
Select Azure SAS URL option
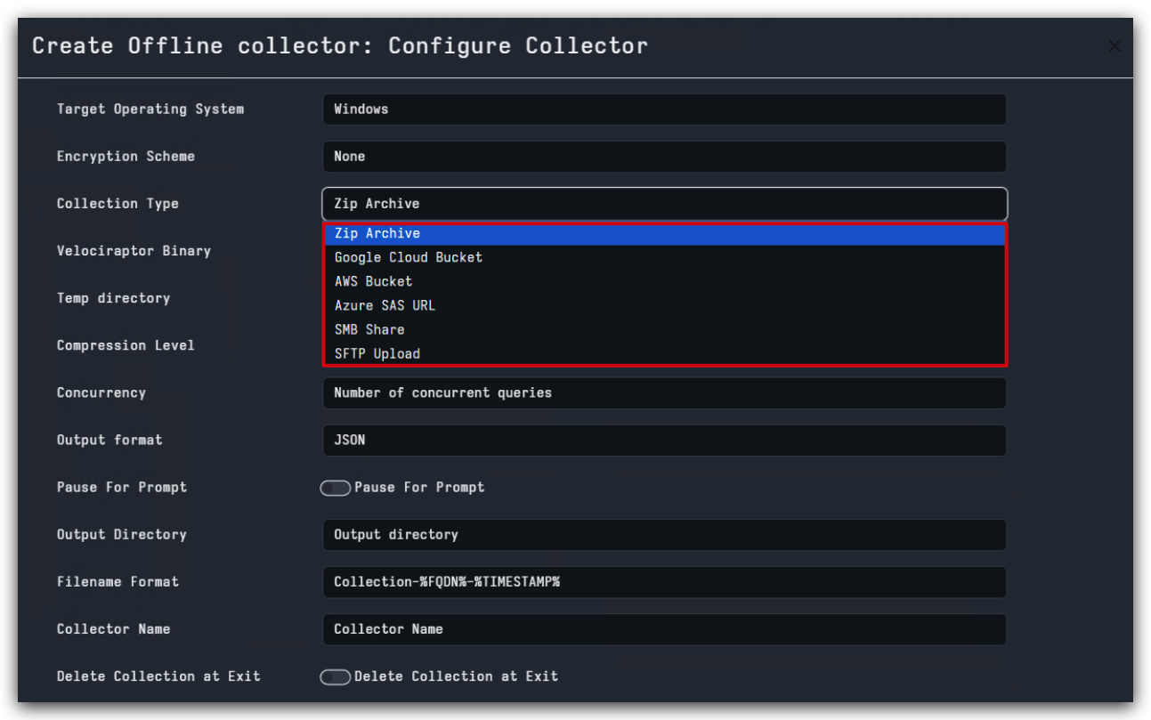664,306
